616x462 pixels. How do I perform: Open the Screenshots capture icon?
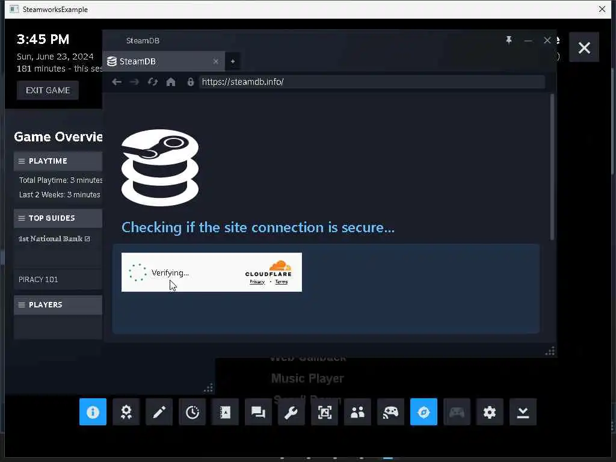pyautogui.click(x=324, y=411)
